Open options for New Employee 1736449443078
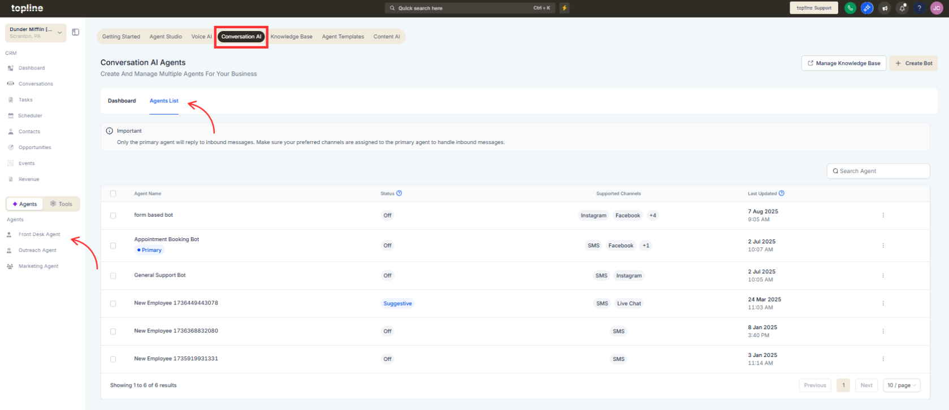 click(x=883, y=303)
